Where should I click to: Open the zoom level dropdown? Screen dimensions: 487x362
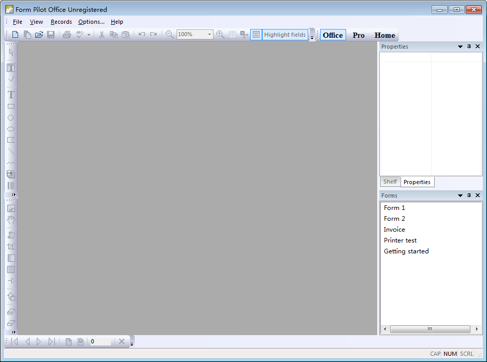[x=210, y=34]
